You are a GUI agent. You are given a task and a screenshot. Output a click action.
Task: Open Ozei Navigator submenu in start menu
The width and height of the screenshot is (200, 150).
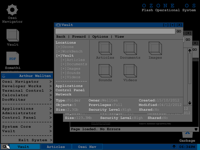coord(27,82)
